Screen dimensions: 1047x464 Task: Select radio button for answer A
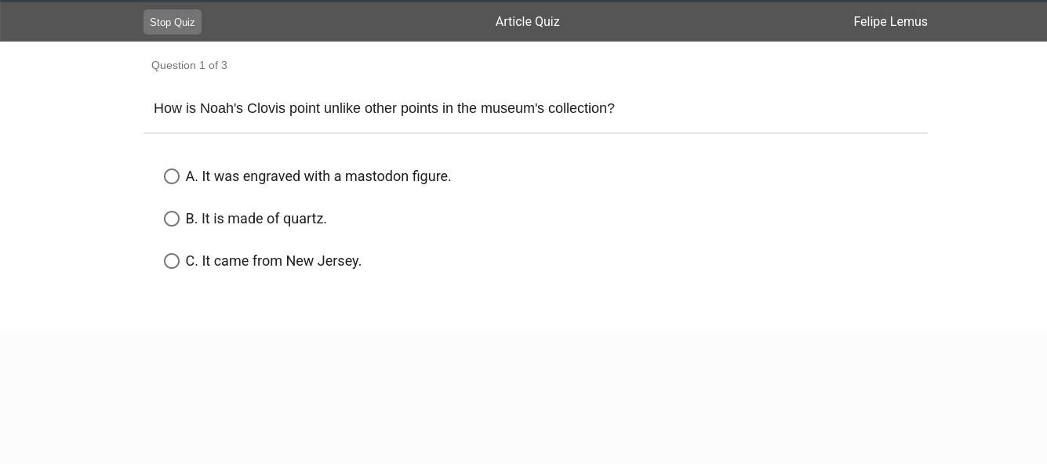[x=172, y=176]
